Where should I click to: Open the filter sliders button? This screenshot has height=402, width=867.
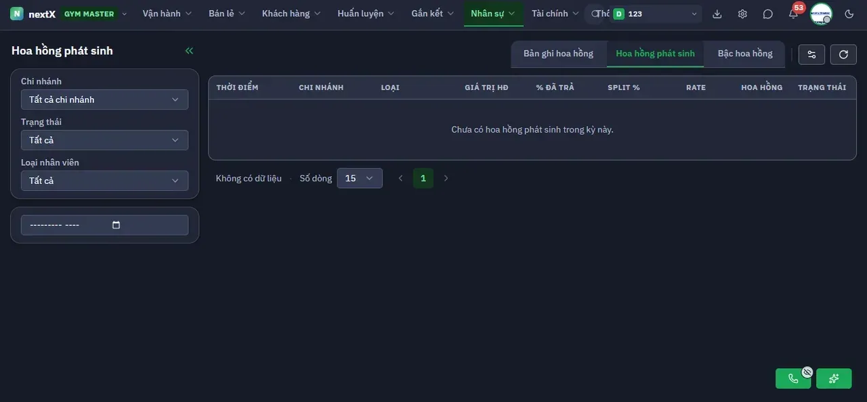click(811, 54)
